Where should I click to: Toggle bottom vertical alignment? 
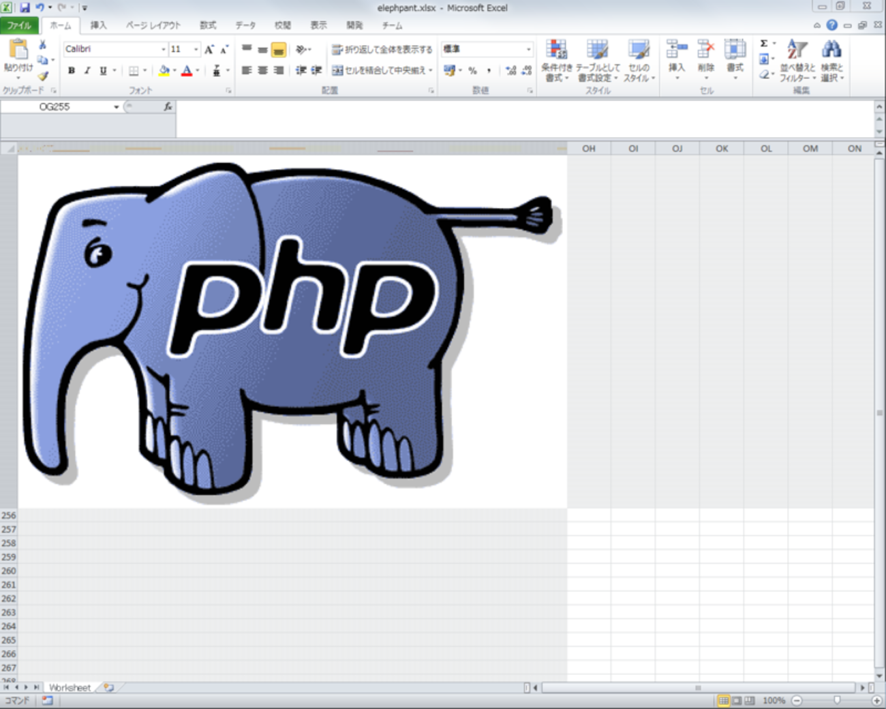pos(278,49)
